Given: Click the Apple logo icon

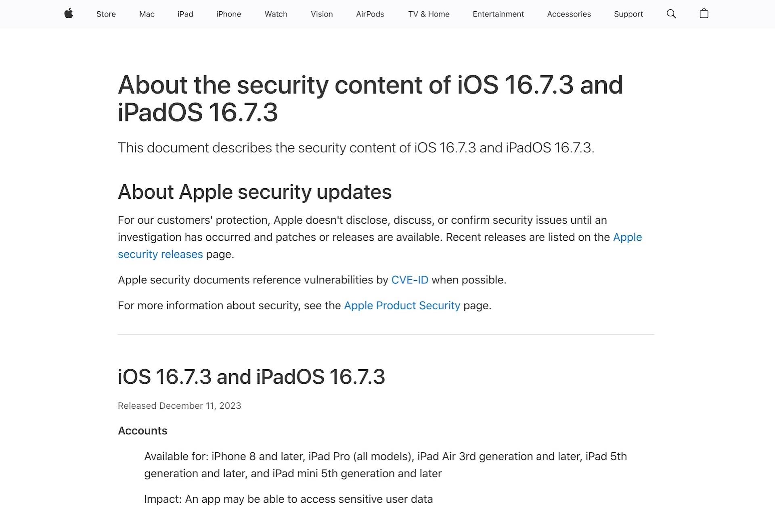Looking at the screenshot, I should (x=69, y=14).
